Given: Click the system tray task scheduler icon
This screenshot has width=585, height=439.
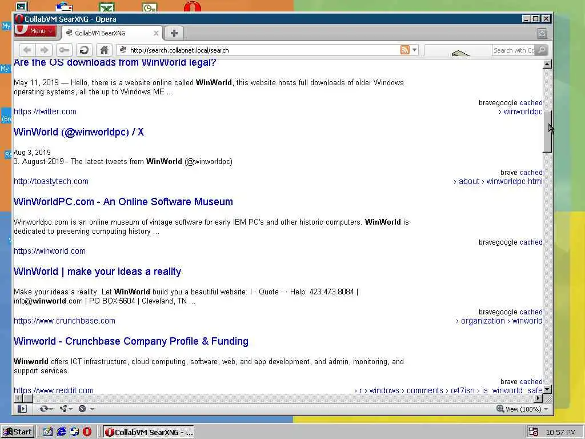Looking at the screenshot, I should click(534, 432).
